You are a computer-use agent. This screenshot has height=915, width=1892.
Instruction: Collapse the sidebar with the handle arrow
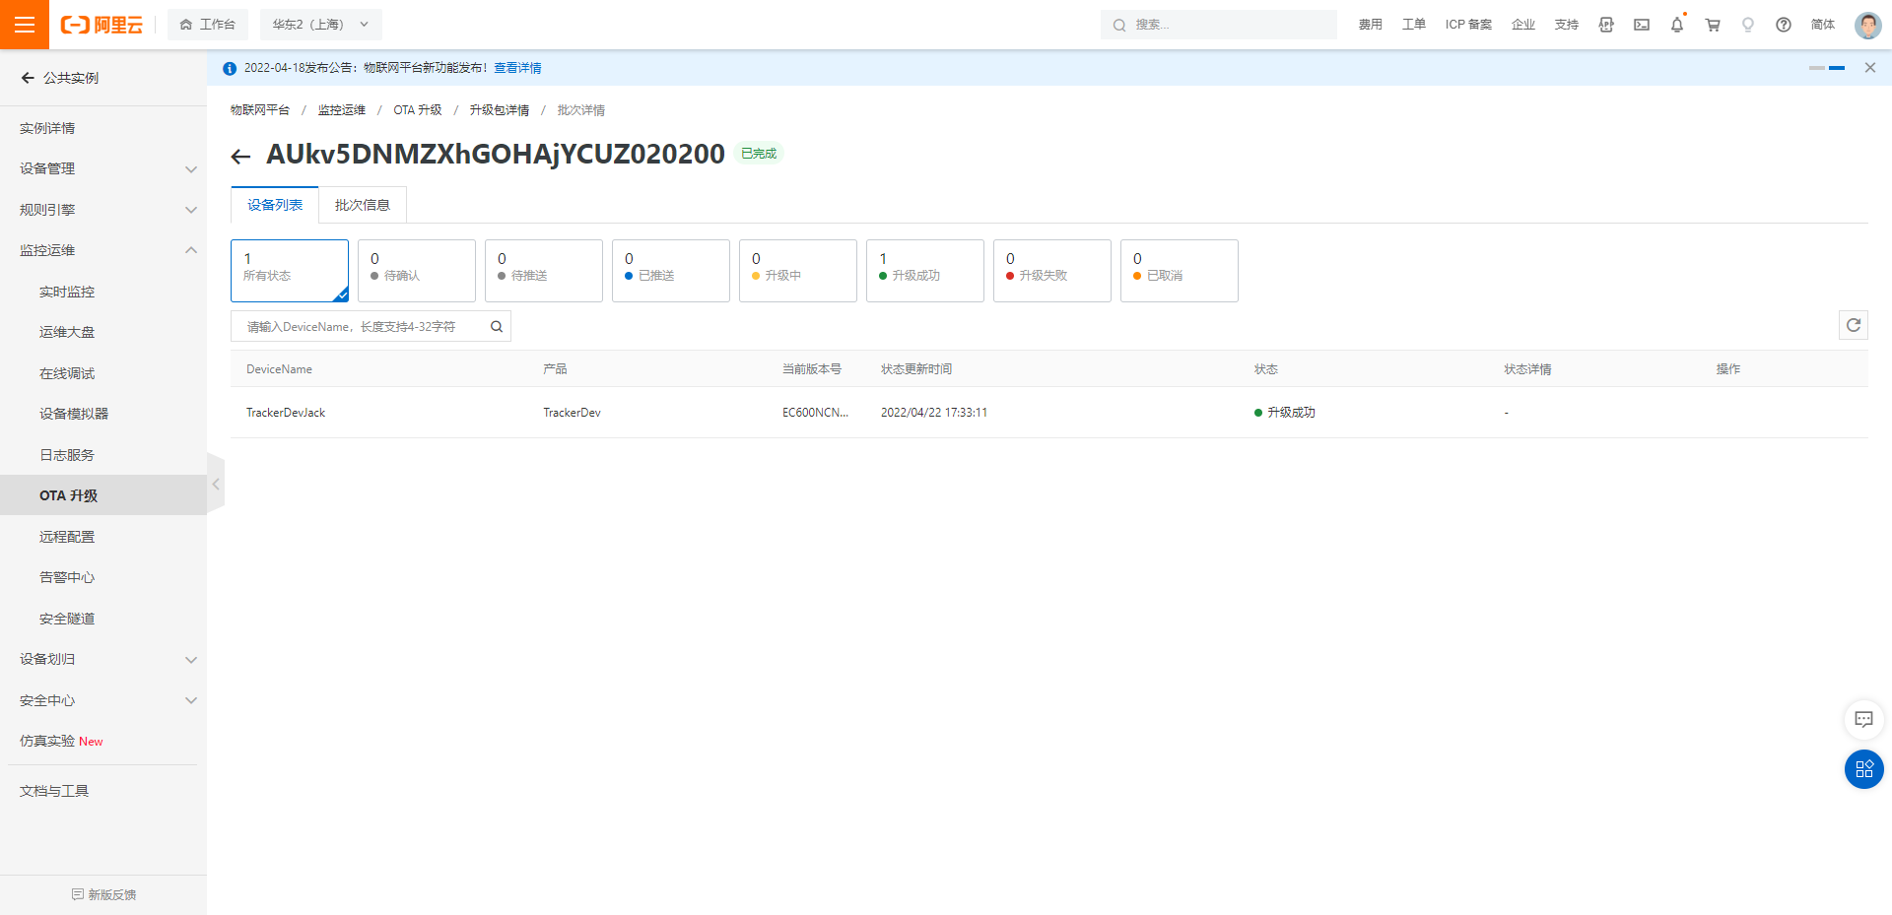click(216, 484)
